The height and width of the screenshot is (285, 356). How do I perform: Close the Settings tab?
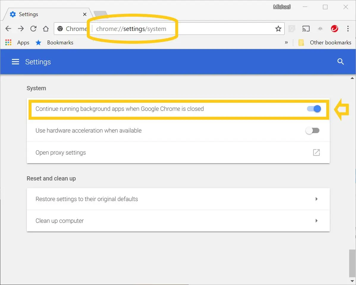pos(85,14)
